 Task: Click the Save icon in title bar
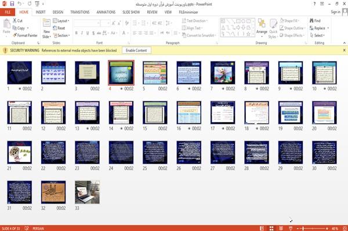(12, 4)
